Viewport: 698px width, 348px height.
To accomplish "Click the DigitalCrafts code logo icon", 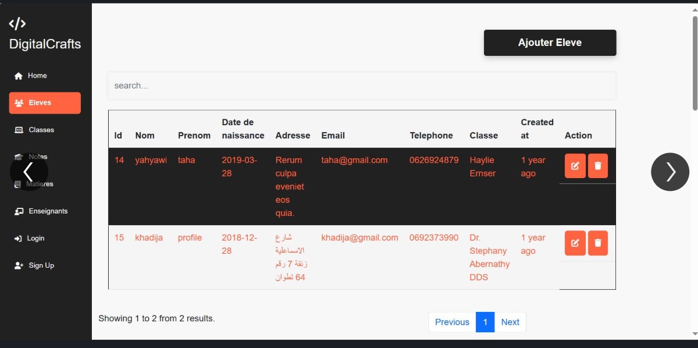I will (17, 23).
